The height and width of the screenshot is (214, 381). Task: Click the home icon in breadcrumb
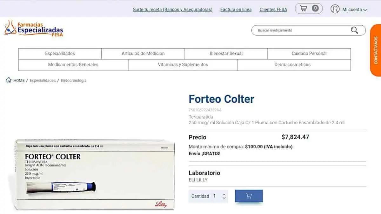tap(9, 80)
